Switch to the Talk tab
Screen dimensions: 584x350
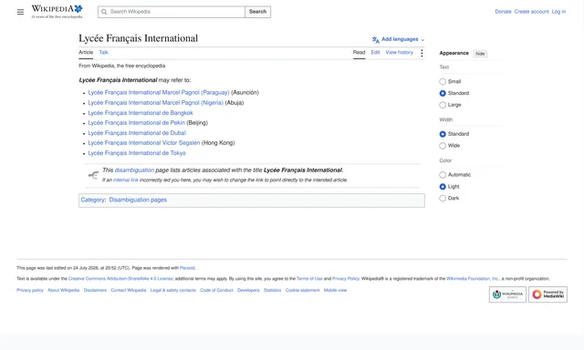click(x=103, y=53)
